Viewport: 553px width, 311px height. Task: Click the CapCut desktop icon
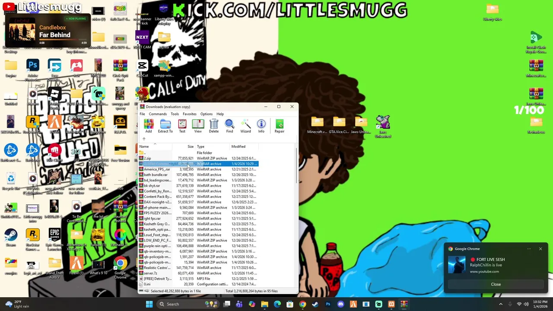(142, 68)
